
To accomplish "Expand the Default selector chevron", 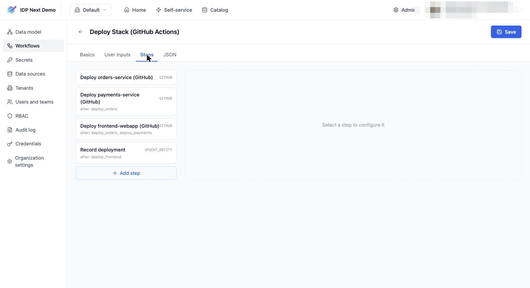I will [x=104, y=10].
